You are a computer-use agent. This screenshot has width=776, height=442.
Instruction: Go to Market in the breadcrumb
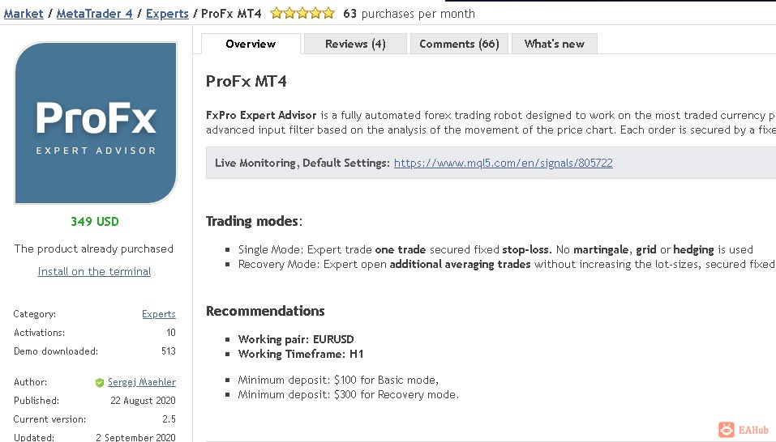pos(24,13)
